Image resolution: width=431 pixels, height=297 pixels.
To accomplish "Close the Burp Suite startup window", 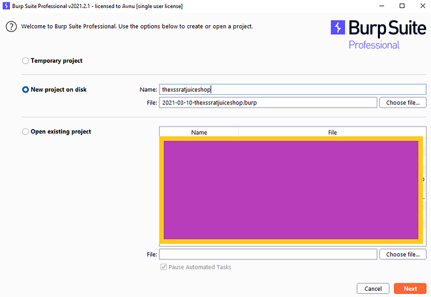I will (423, 6).
